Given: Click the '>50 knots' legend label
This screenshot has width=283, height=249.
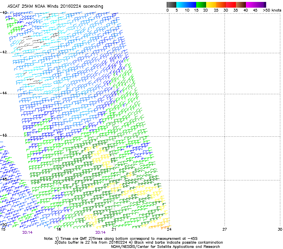Looking at the screenshot, I should coord(272,10).
